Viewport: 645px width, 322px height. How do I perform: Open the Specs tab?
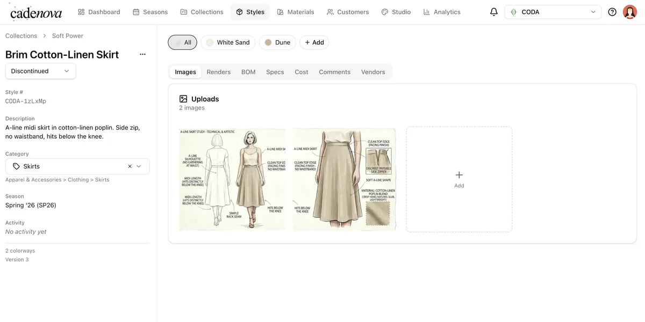tap(275, 72)
